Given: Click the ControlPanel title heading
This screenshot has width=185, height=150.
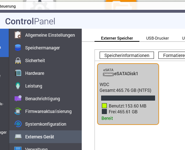Looking at the screenshot, I should point(30,21).
